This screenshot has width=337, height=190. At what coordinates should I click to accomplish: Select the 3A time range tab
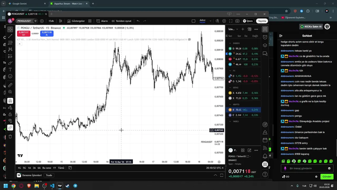tap(34, 168)
